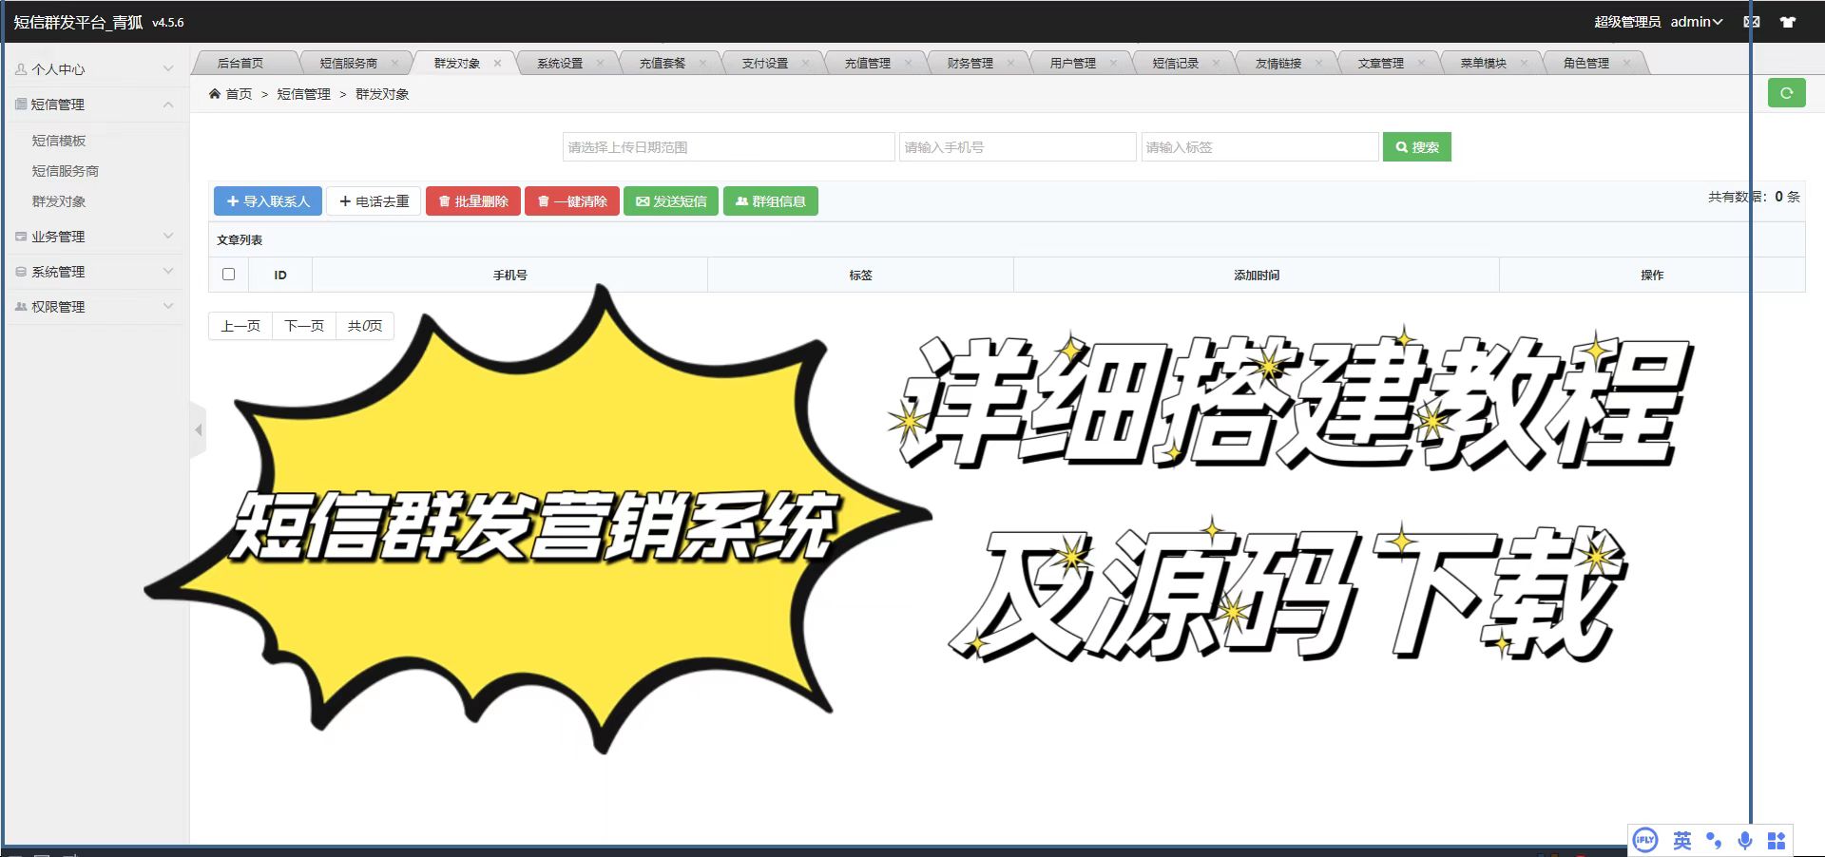
Task: Close the 群发对象 tab
Action: pos(497,63)
